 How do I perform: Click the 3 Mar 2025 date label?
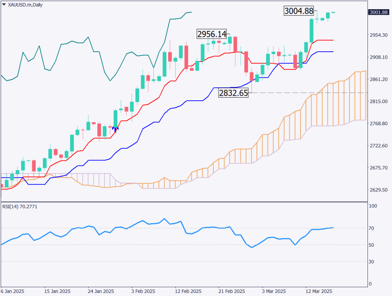pyautogui.click(x=274, y=291)
